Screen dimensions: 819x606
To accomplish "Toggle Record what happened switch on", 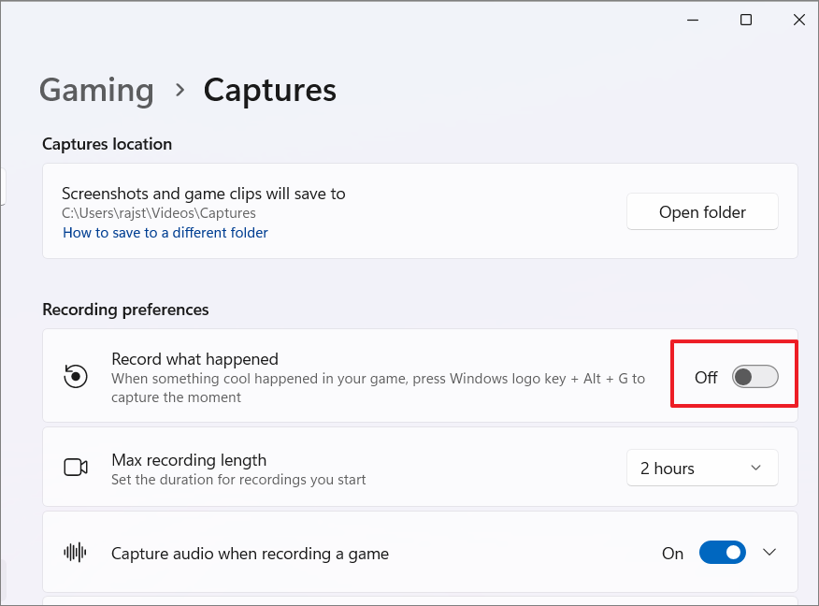I will click(x=754, y=377).
